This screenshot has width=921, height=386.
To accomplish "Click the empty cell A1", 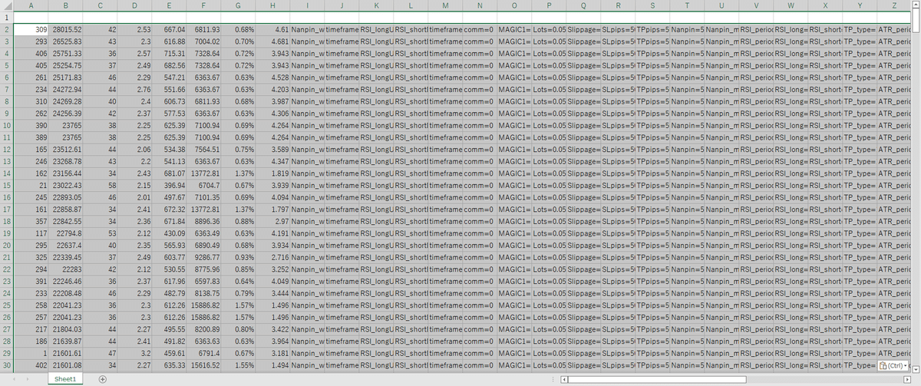I will [x=31, y=17].
